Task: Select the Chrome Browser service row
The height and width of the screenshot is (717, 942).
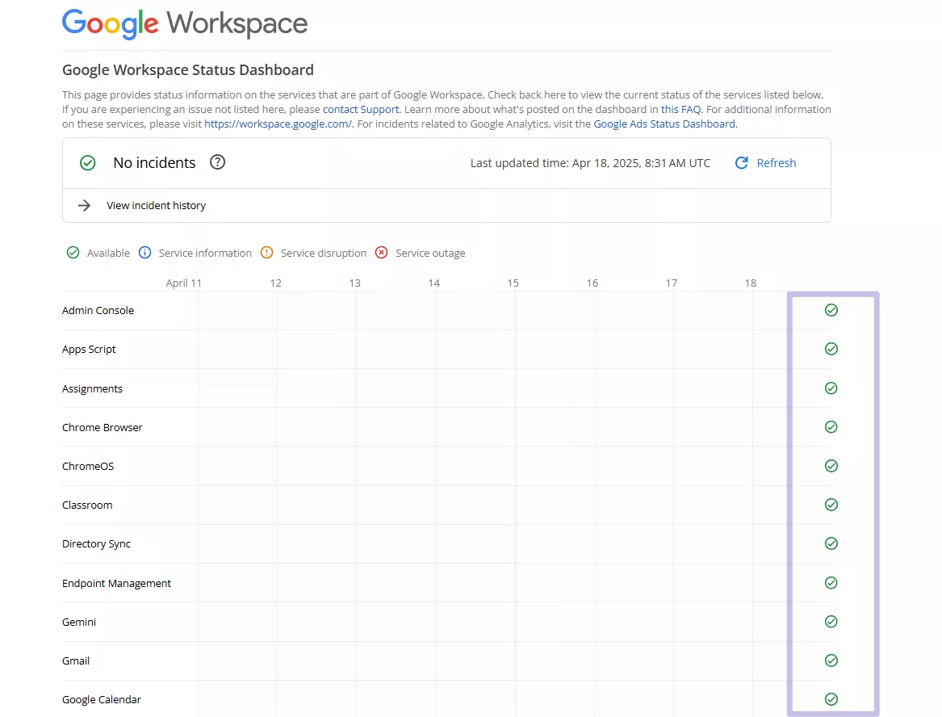Action: click(102, 427)
